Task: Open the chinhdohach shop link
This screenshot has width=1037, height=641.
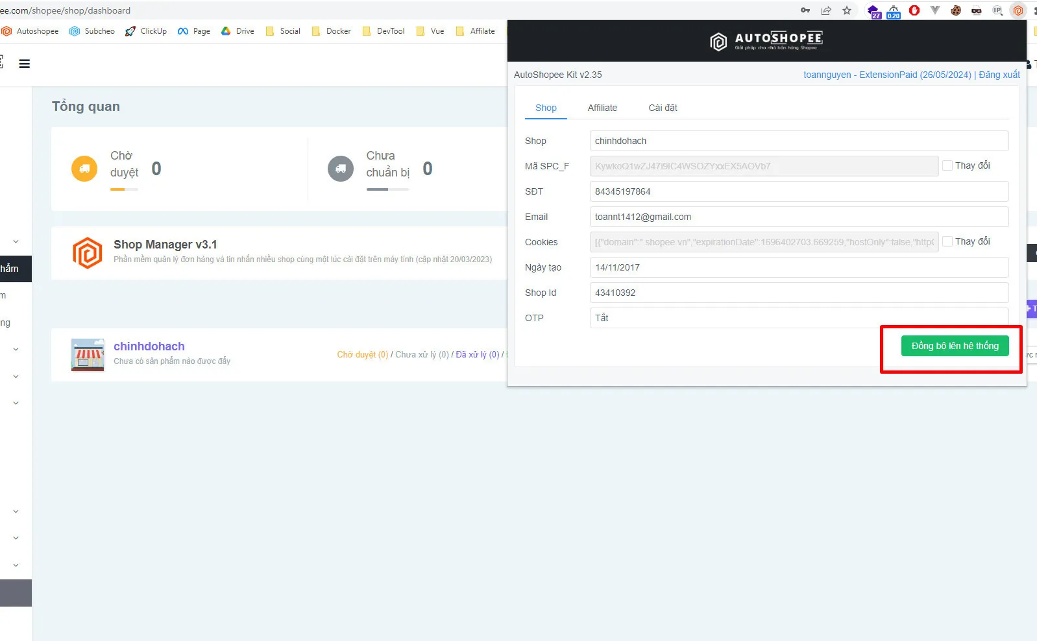Action: pyautogui.click(x=149, y=346)
